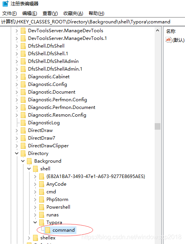Click the DirectDraw7 folder icon

(23, 138)
